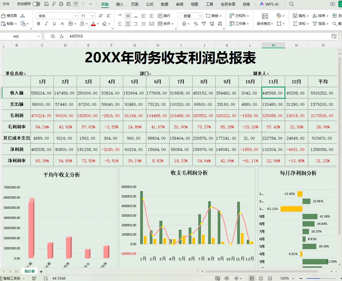Switch to normal view in status bar
This screenshot has width=342, height=281.
coord(252,278)
